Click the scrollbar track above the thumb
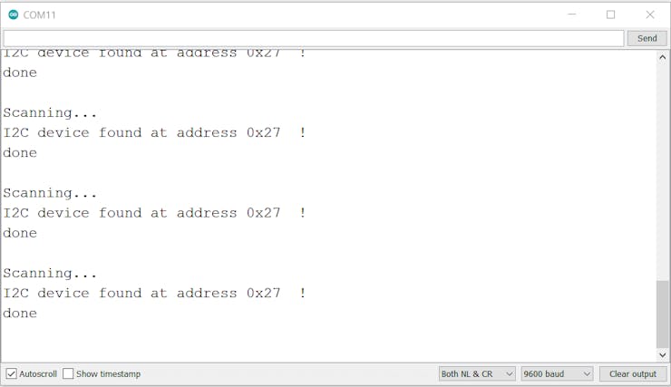This screenshot has height=387, width=671. click(x=663, y=171)
